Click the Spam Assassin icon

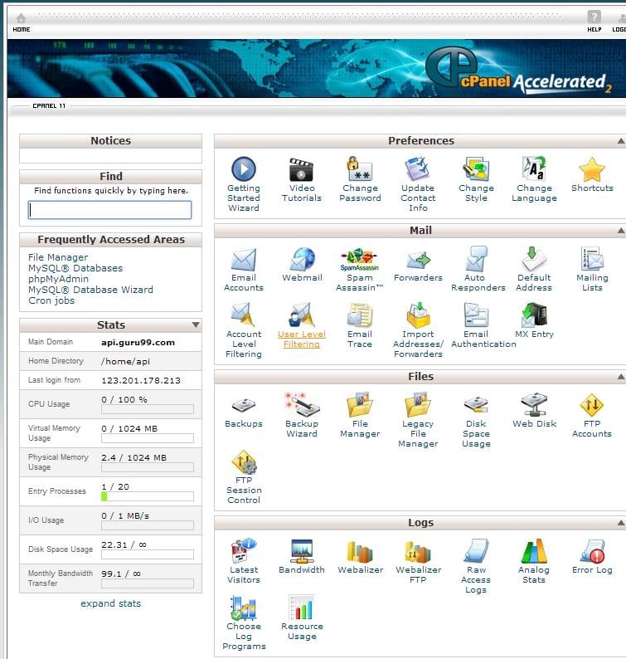point(360,260)
